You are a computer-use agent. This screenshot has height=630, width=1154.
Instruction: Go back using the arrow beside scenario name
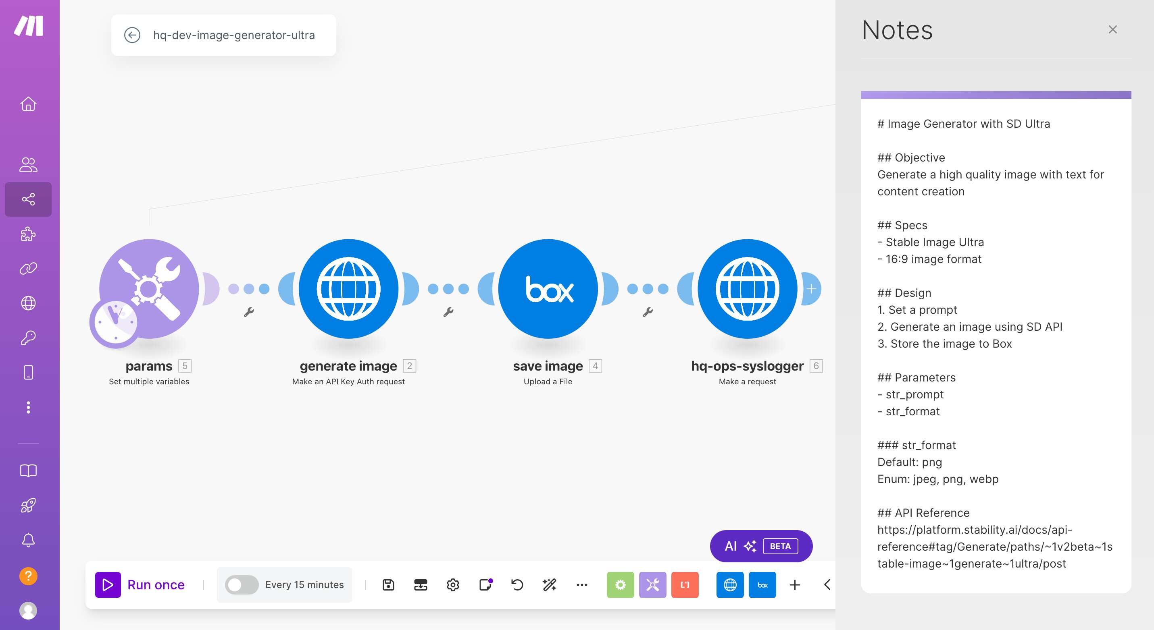coord(132,35)
